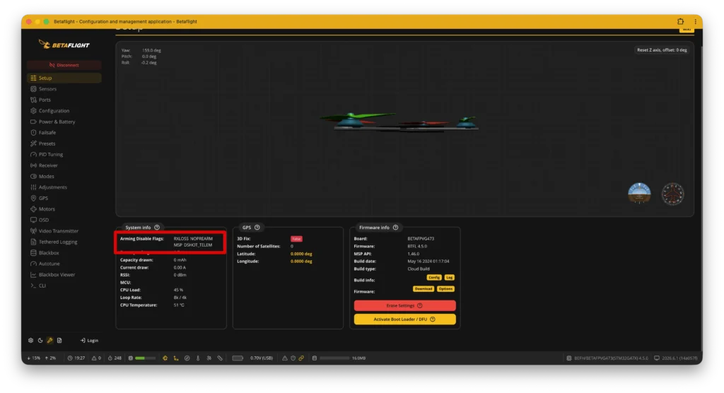
Task: Click the Motors propeller icon
Action: tap(33, 209)
